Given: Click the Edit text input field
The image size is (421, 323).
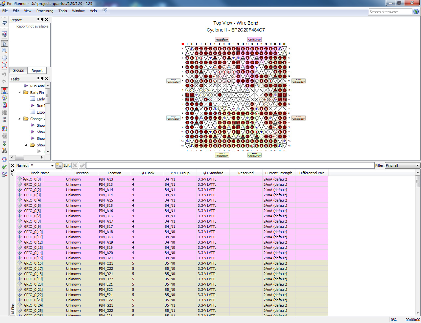Looking at the screenshot, I should [230, 165].
